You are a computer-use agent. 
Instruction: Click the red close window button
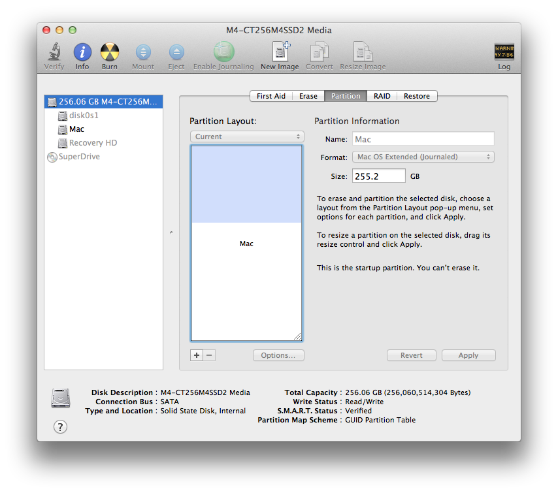[46, 30]
